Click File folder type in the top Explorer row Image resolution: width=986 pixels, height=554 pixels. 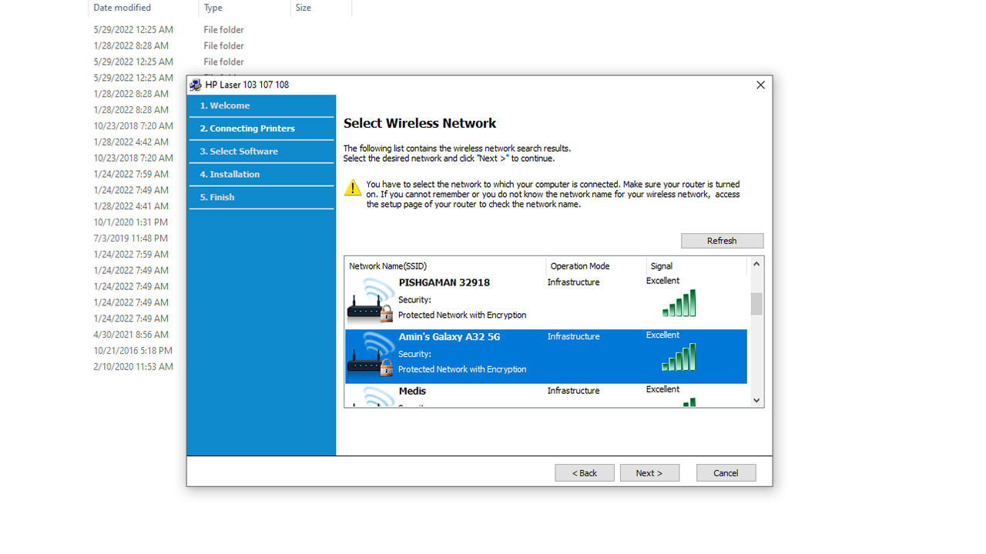223,30
